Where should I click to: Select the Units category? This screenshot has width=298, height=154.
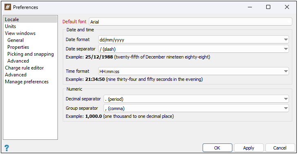(11, 26)
